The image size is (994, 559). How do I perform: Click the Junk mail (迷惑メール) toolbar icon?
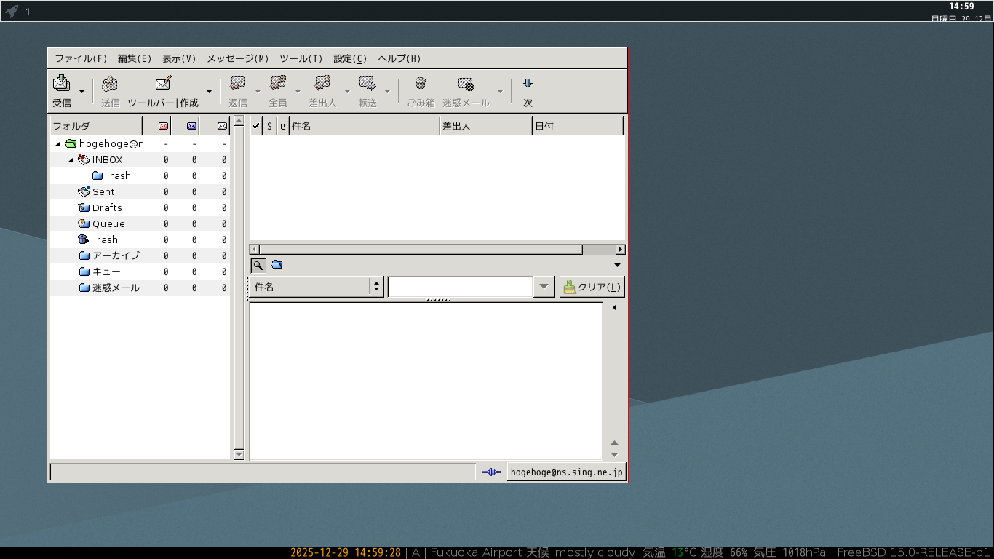[x=466, y=83]
